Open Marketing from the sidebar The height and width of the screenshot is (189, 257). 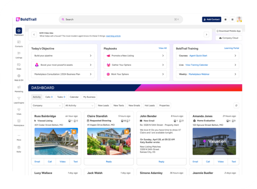(x=19, y=89)
